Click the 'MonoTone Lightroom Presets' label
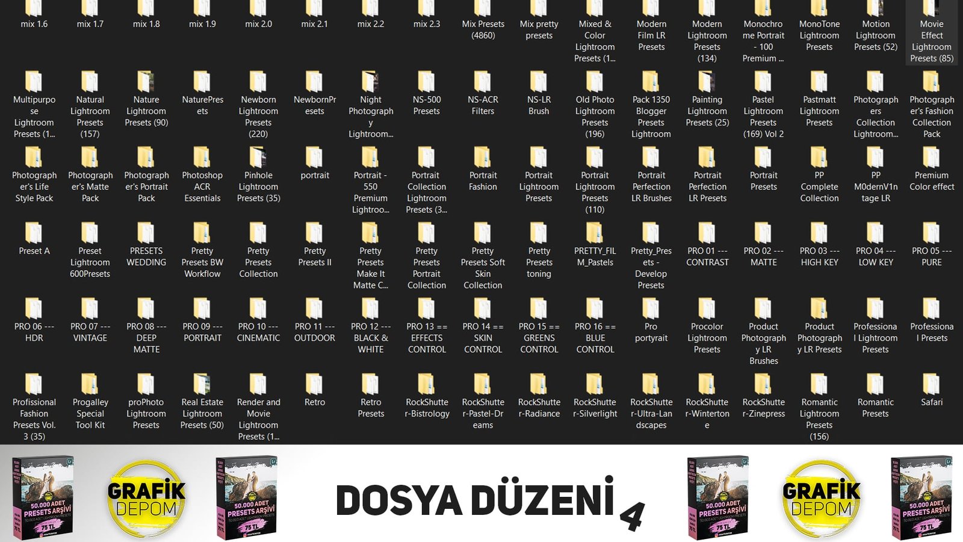 click(x=819, y=36)
